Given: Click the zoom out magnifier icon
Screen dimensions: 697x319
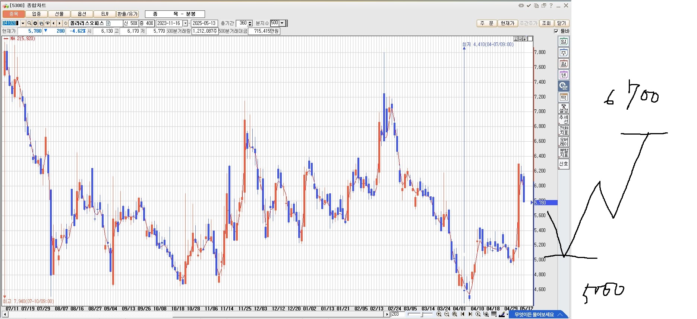Looking at the screenshot, I should [x=447, y=315].
